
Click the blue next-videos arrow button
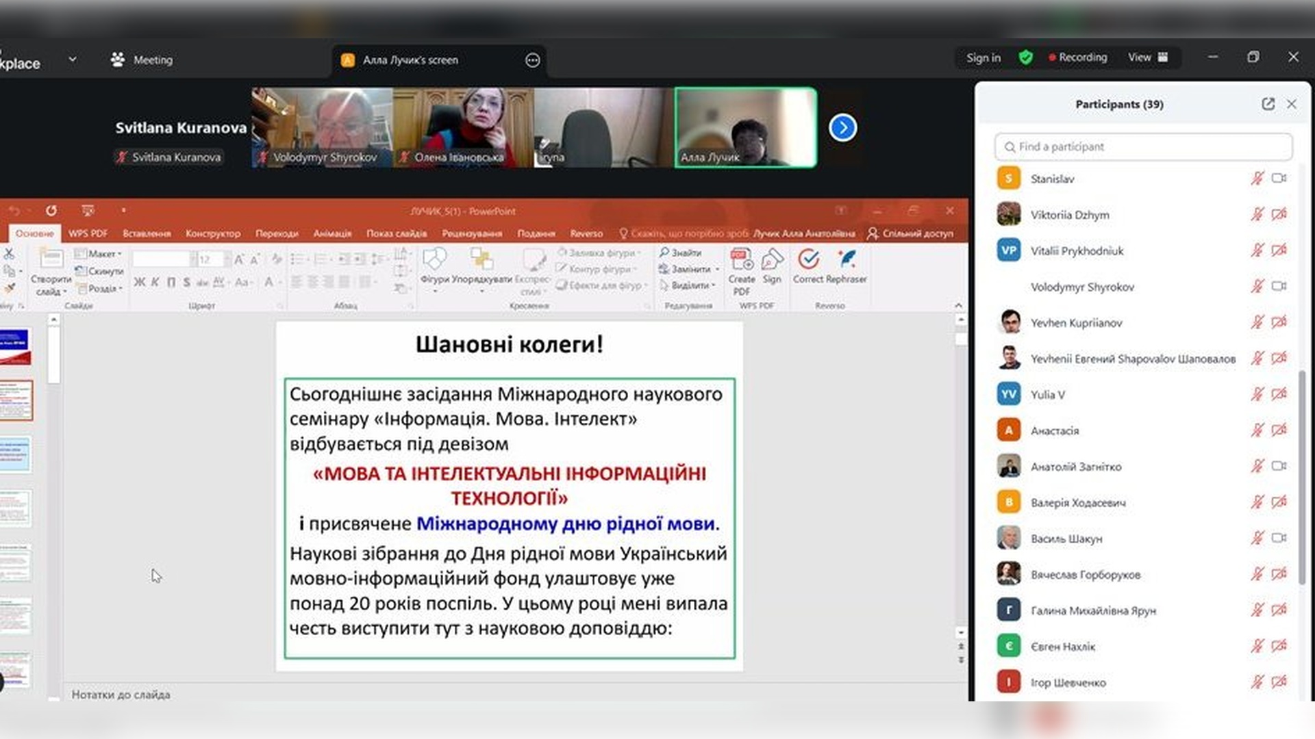[842, 128]
